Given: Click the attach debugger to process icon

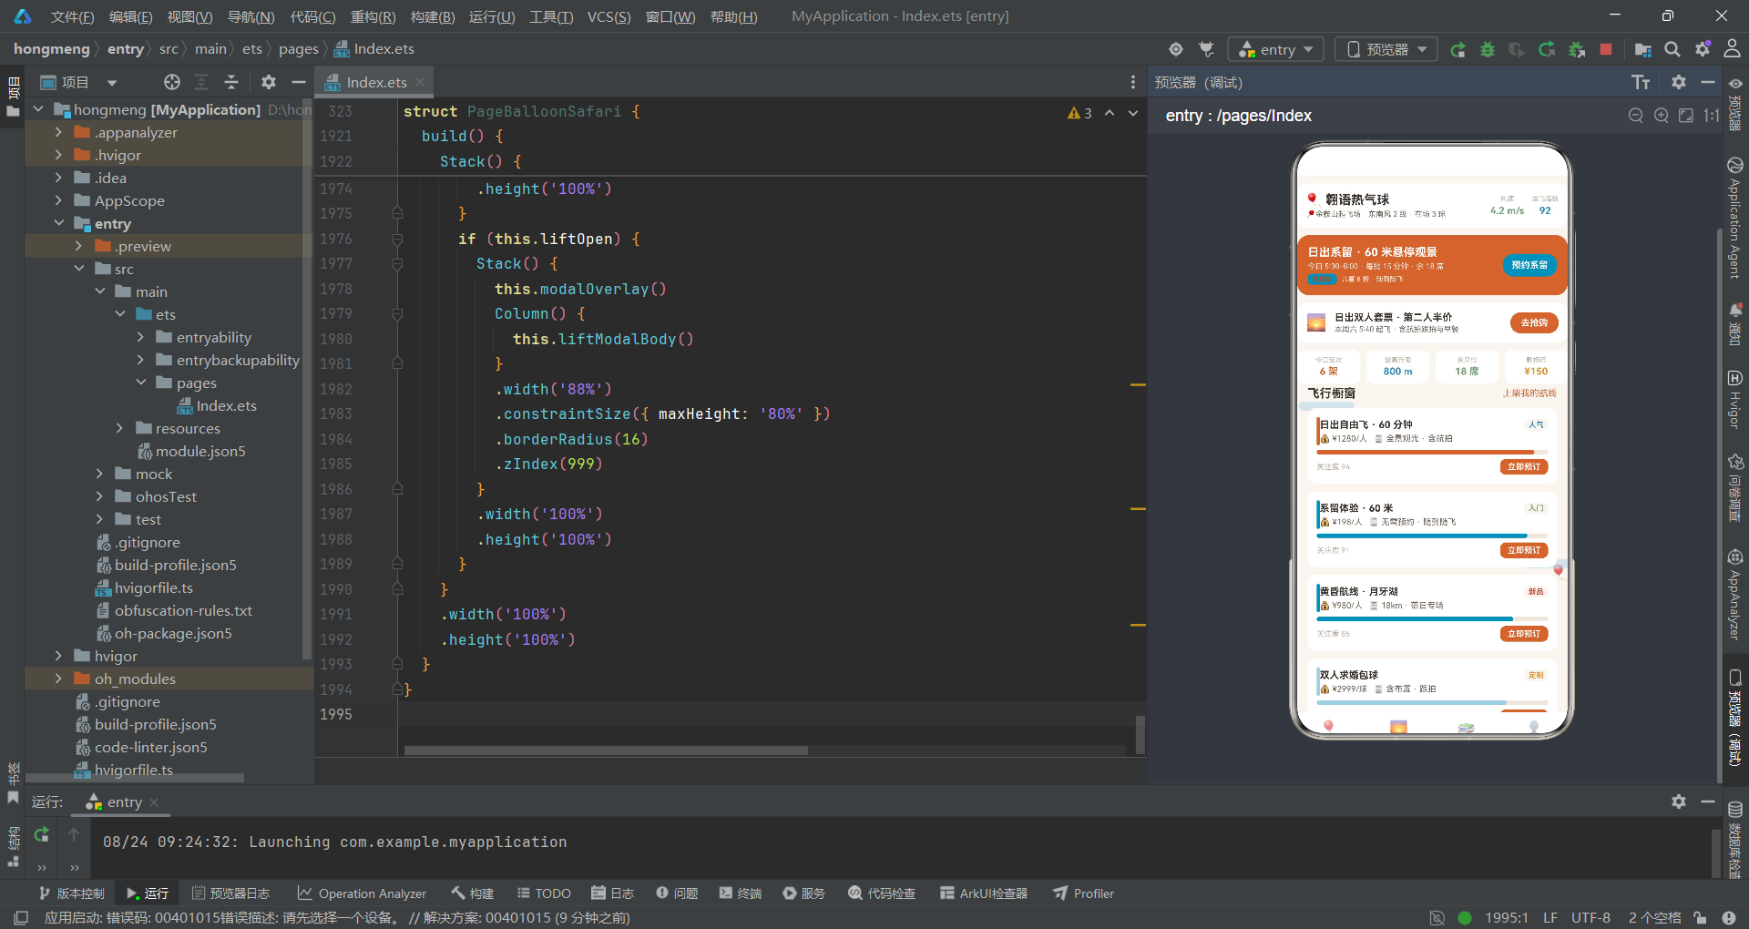Looking at the screenshot, I should click(1577, 49).
